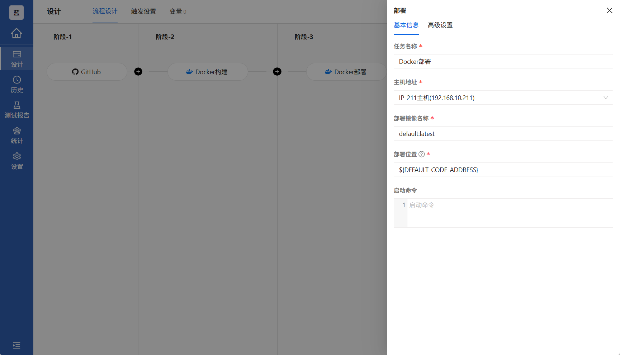Select the 基本信息 tab
The width and height of the screenshot is (620, 355).
pos(406,25)
